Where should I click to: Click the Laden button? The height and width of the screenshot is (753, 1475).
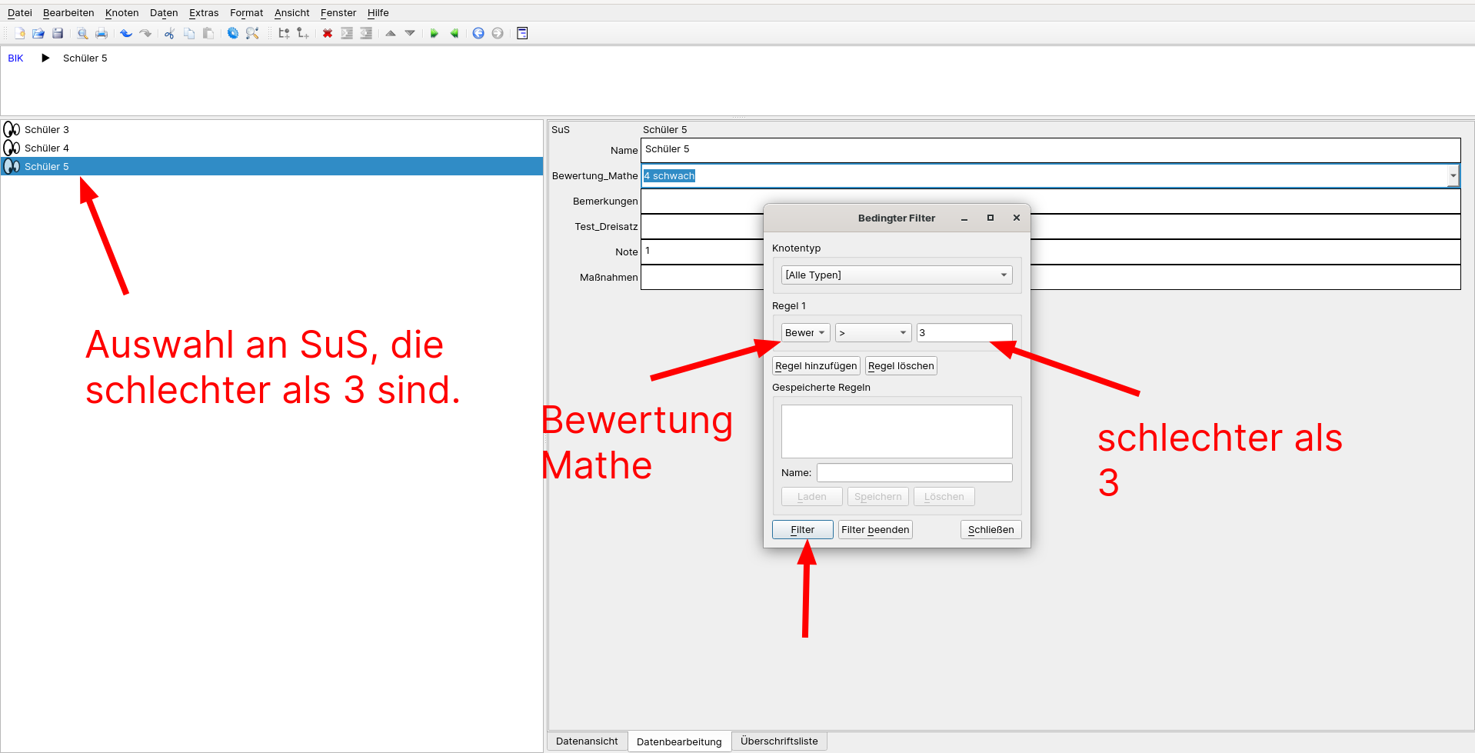(812, 497)
